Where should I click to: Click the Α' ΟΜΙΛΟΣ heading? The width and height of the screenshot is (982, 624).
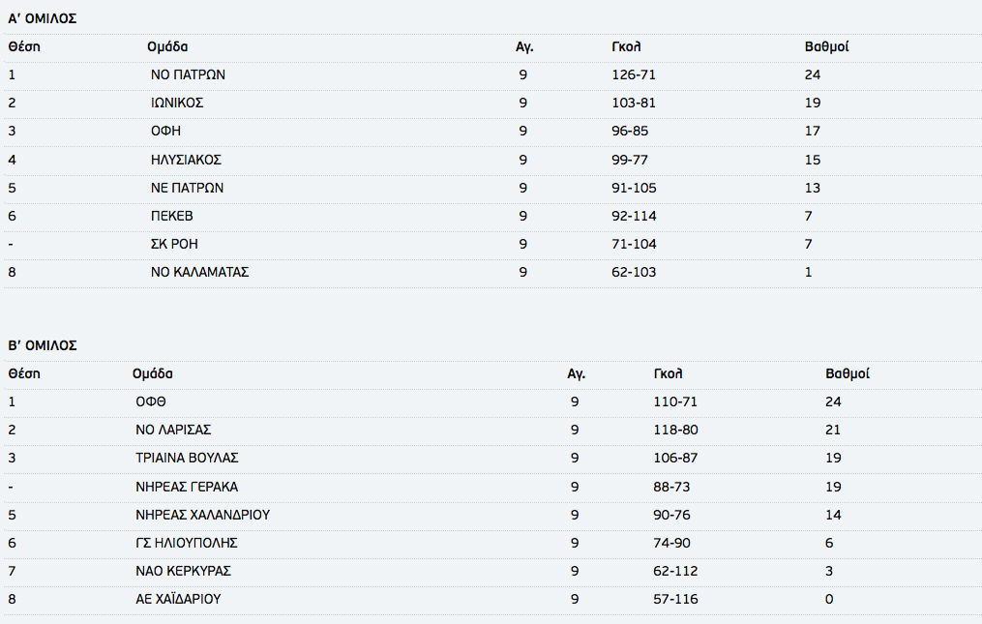(42, 18)
